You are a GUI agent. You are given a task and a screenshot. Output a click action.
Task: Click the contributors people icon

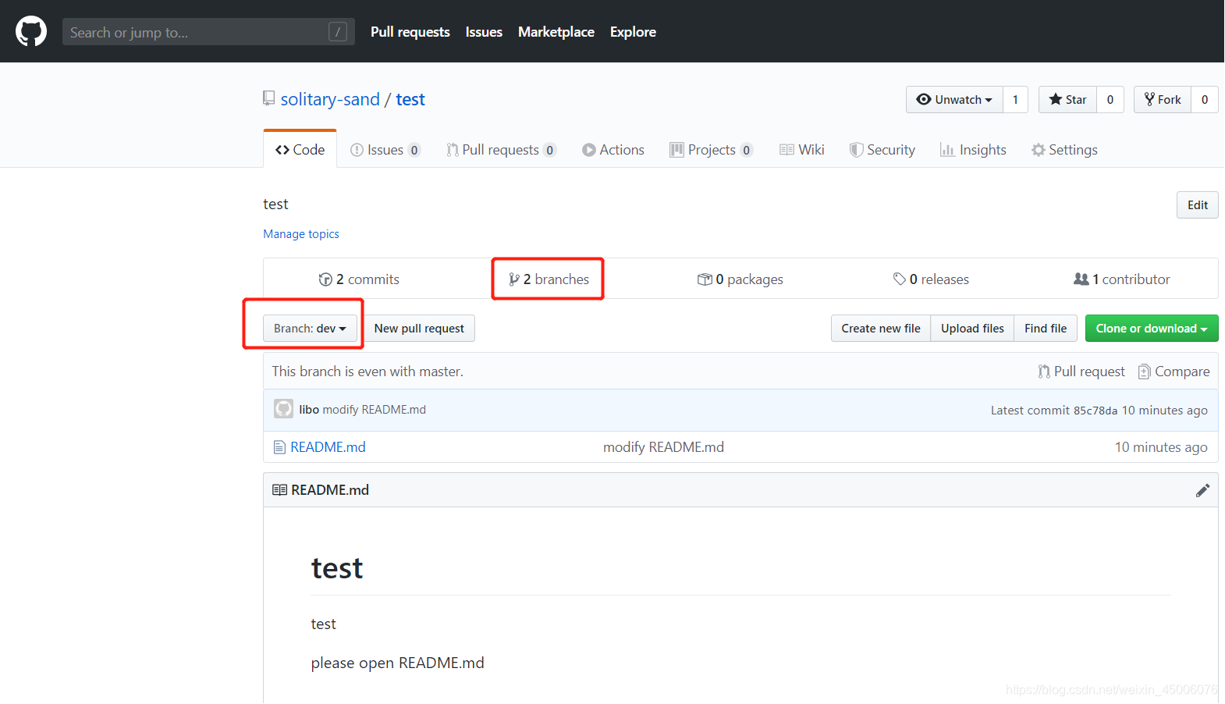pos(1081,279)
